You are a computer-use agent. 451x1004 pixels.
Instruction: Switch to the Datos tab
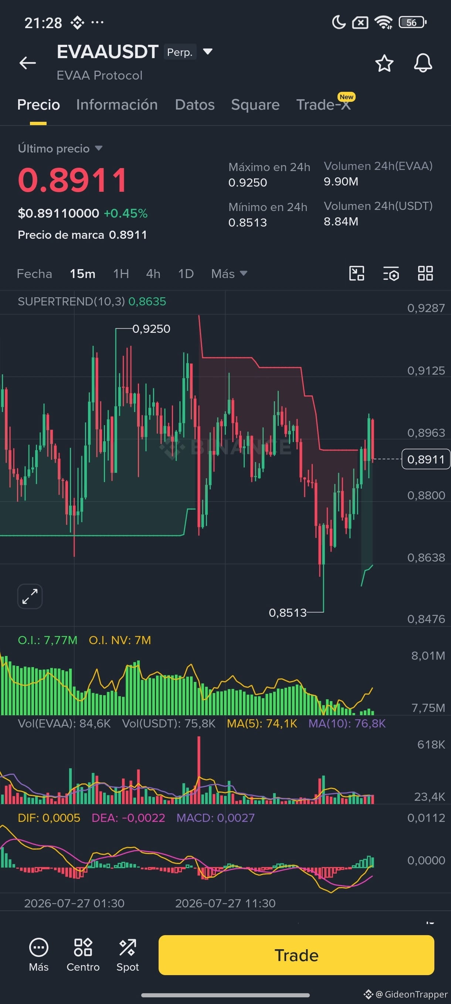[x=194, y=105]
